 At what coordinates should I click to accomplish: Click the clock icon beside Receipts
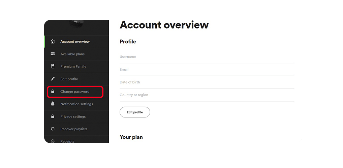tap(53, 141)
